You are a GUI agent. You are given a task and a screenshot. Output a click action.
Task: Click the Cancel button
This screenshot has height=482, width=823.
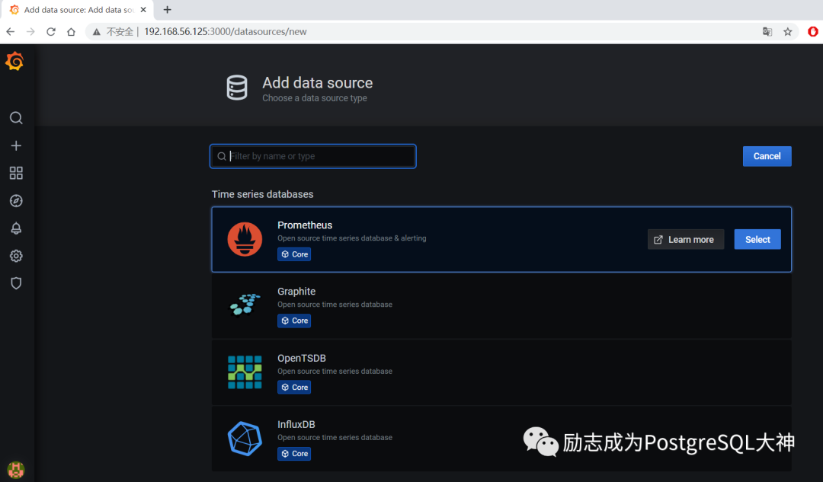767,156
